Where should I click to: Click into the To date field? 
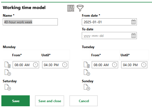[x=109, y=36]
